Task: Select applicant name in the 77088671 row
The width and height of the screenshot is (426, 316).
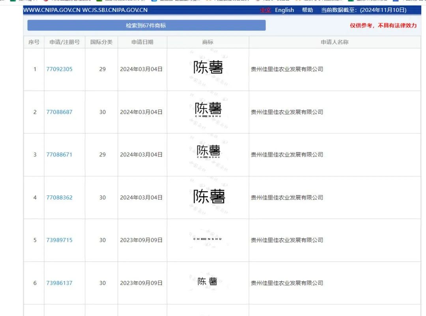Action: click(x=287, y=154)
